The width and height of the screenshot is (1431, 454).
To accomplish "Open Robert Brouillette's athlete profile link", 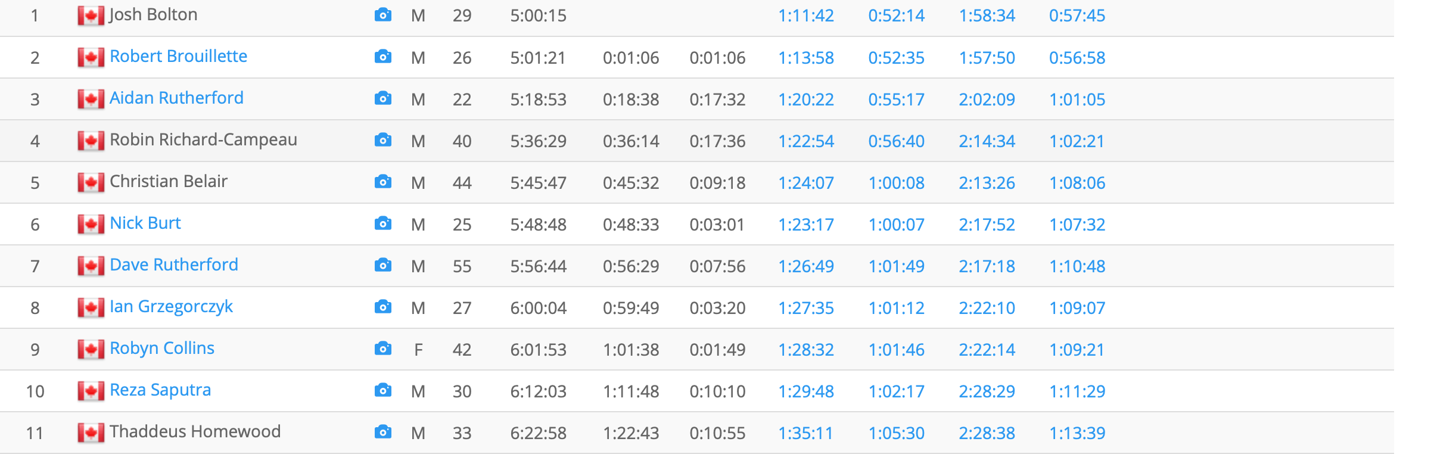I will [x=178, y=56].
